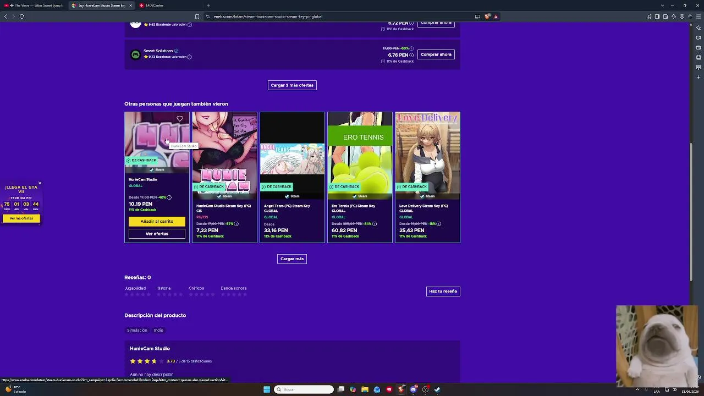The height and width of the screenshot is (396, 704).
Task: Click the Smart Solutions seller name
Action: [158, 51]
